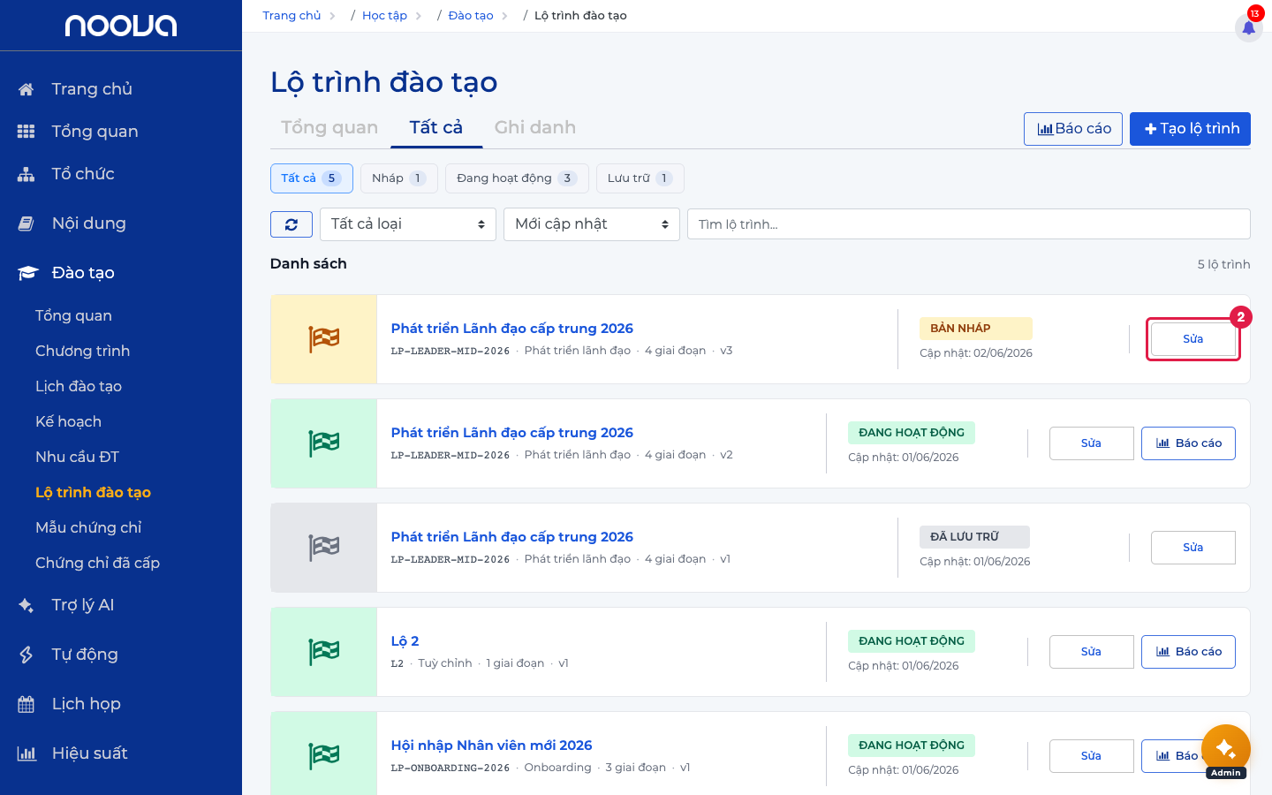
Task: Click the green flag thumbnail of v2 pathway
Action: [x=324, y=443]
